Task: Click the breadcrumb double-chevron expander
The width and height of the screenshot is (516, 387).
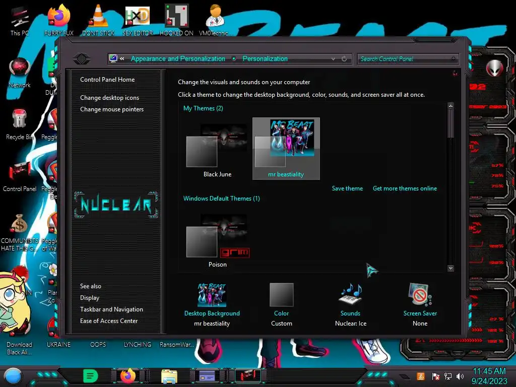Action: [x=122, y=58]
